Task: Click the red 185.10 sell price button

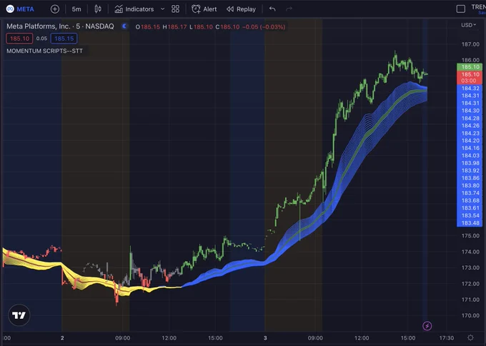Action: click(x=19, y=39)
